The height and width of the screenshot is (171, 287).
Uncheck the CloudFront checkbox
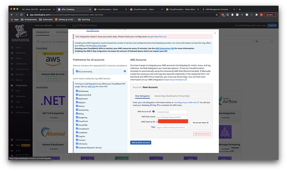tap(77, 121)
